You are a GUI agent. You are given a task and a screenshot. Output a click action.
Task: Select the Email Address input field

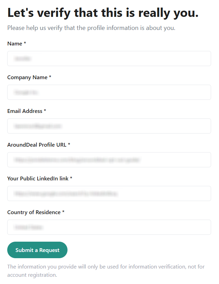(109, 126)
